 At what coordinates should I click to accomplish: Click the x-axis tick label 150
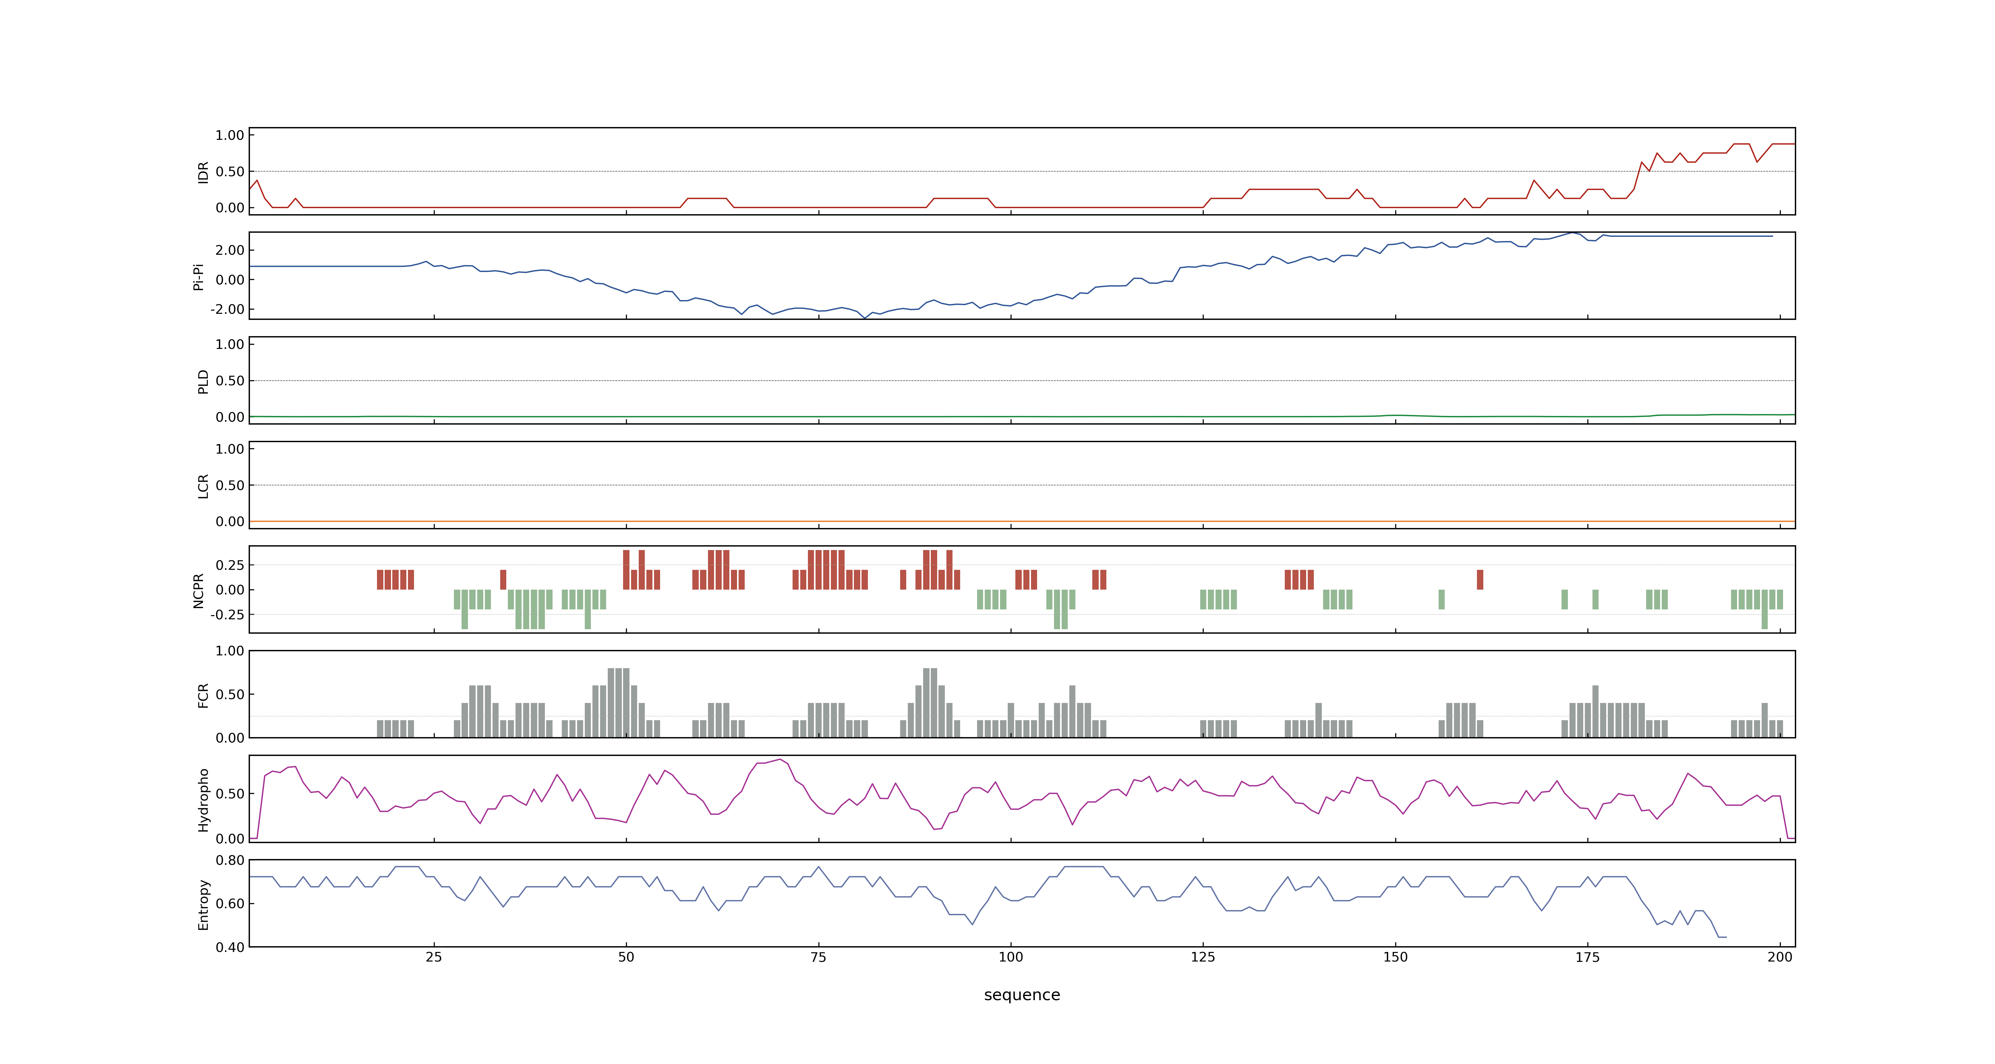coord(1395,957)
